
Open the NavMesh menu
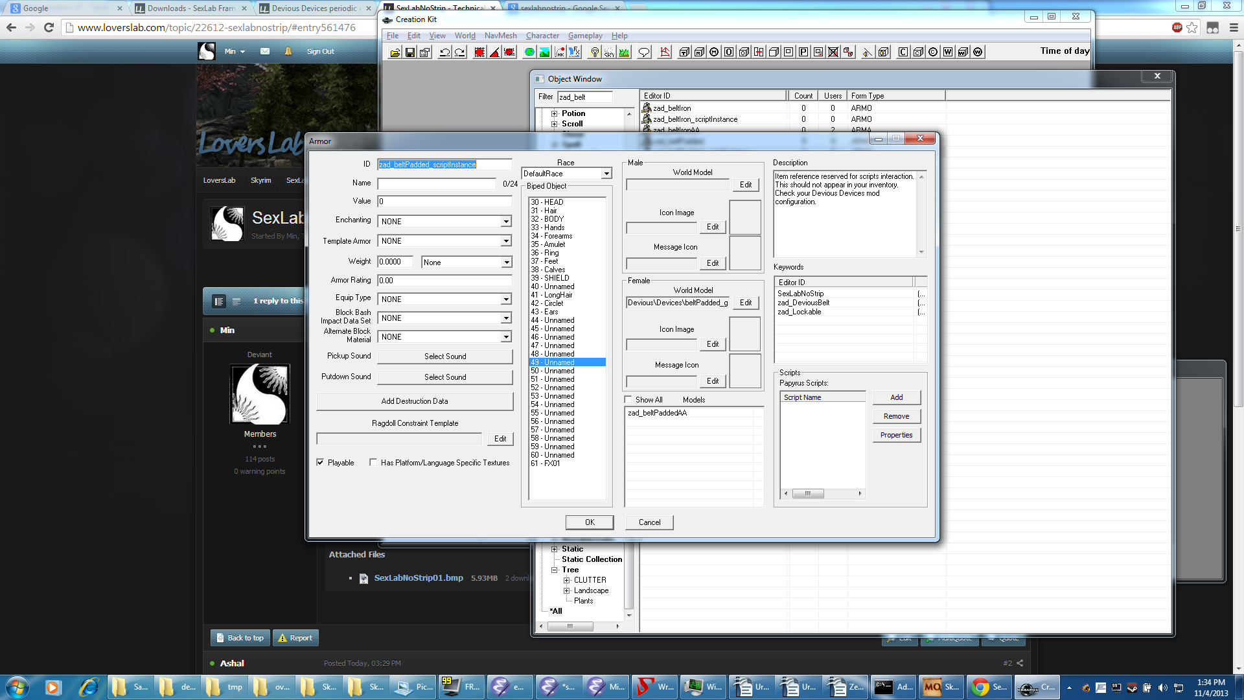500,36
